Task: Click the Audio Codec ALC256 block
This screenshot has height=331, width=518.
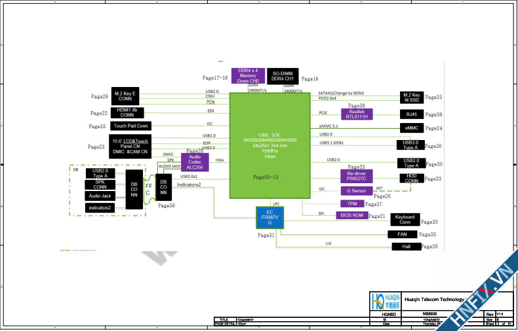Action: [195, 162]
